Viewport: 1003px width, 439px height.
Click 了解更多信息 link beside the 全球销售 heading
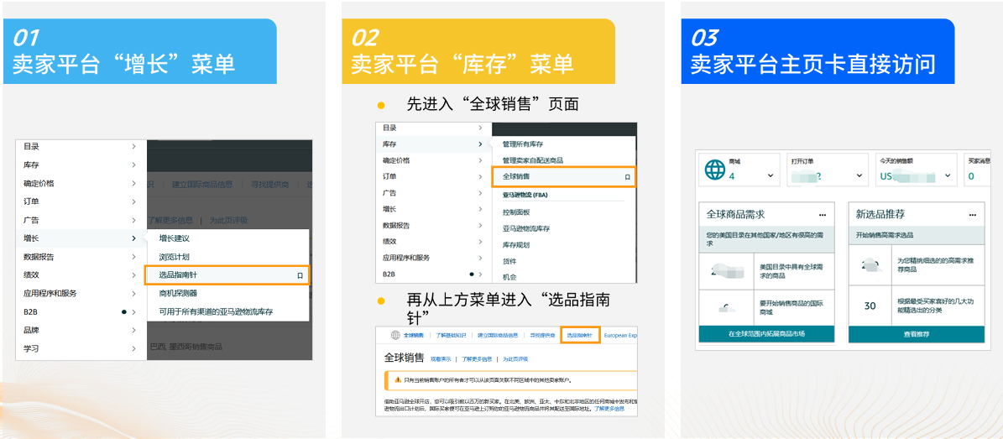(x=478, y=359)
